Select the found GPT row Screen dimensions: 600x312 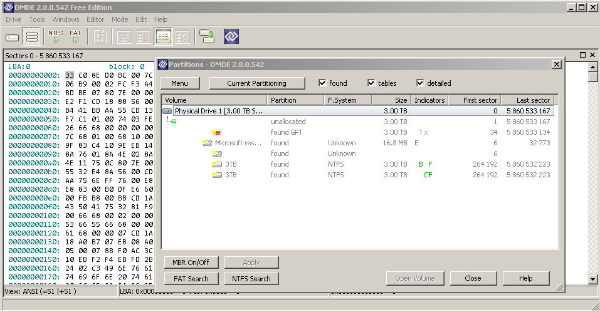coord(358,132)
